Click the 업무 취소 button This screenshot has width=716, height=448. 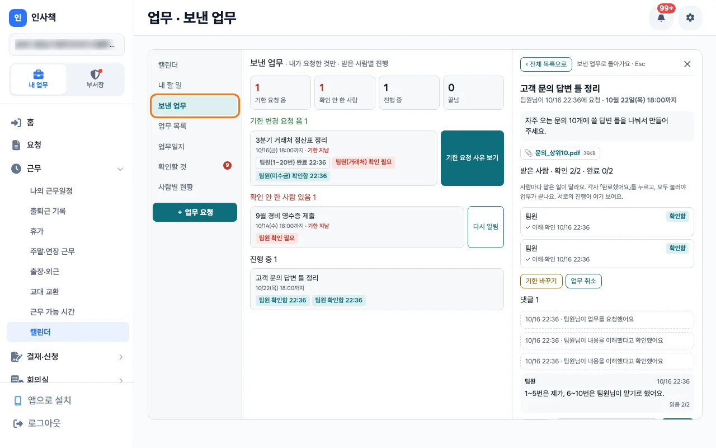coord(583,281)
